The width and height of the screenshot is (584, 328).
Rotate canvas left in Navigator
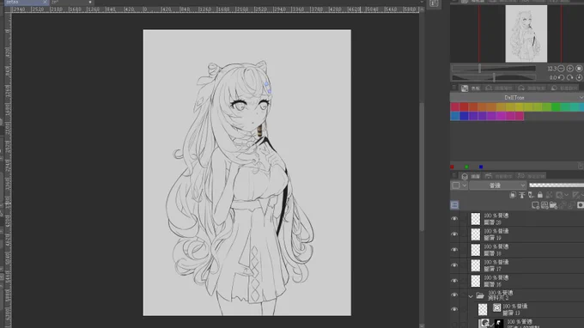pos(561,77)
